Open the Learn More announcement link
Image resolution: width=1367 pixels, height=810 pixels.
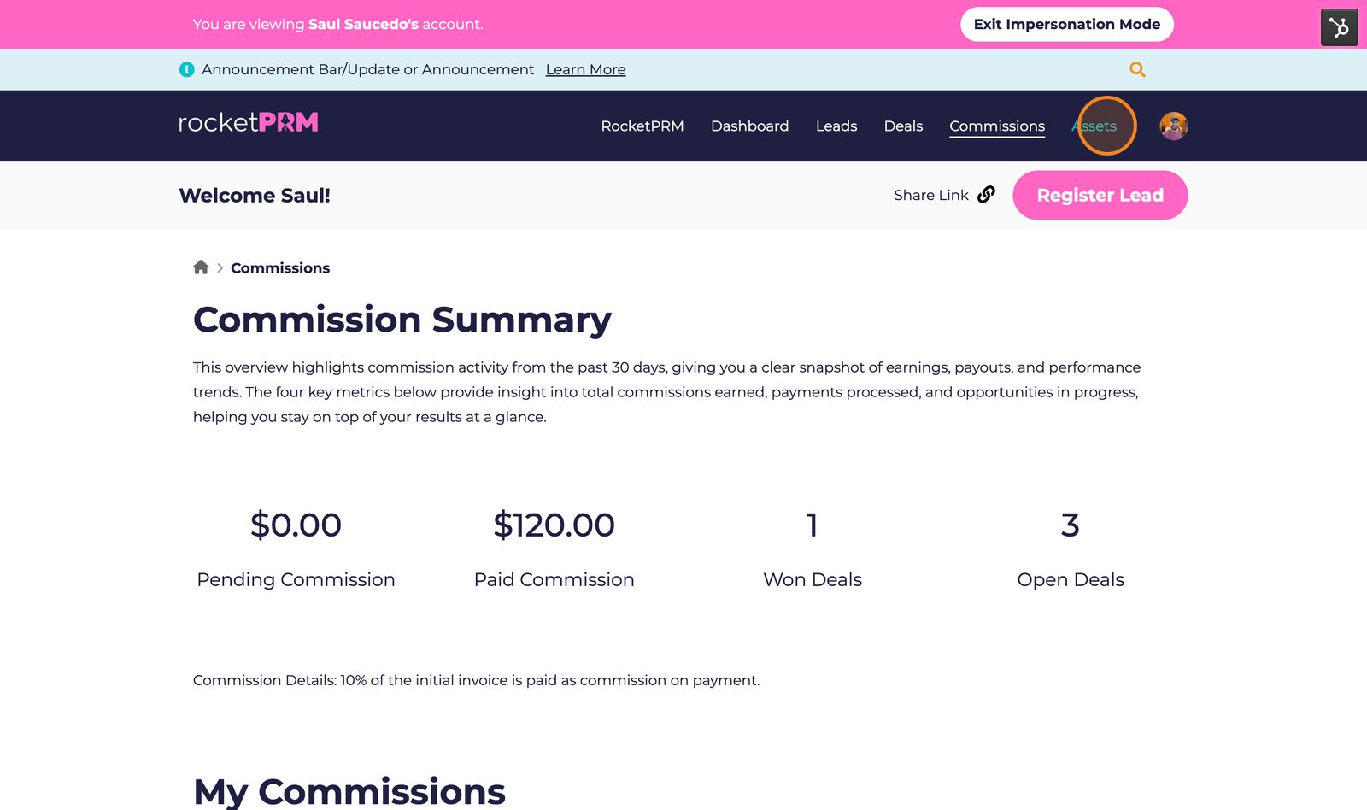[x=585, y=69]
